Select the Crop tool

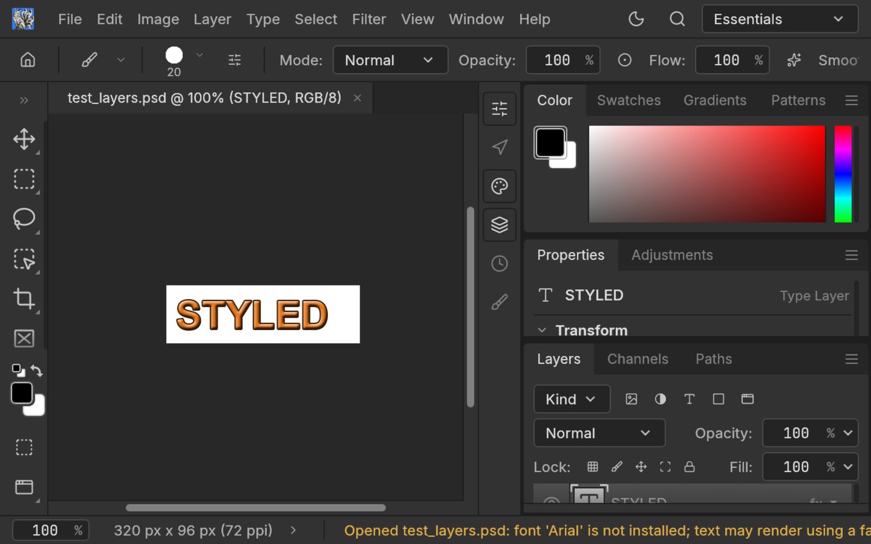pos(24,298)
